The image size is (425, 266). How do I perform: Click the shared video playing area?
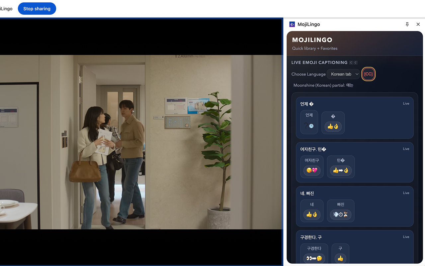(141, 142)
